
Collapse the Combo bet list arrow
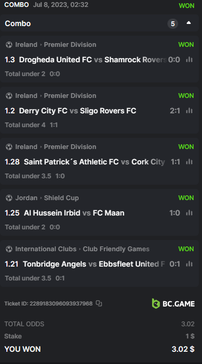(189, 23)
